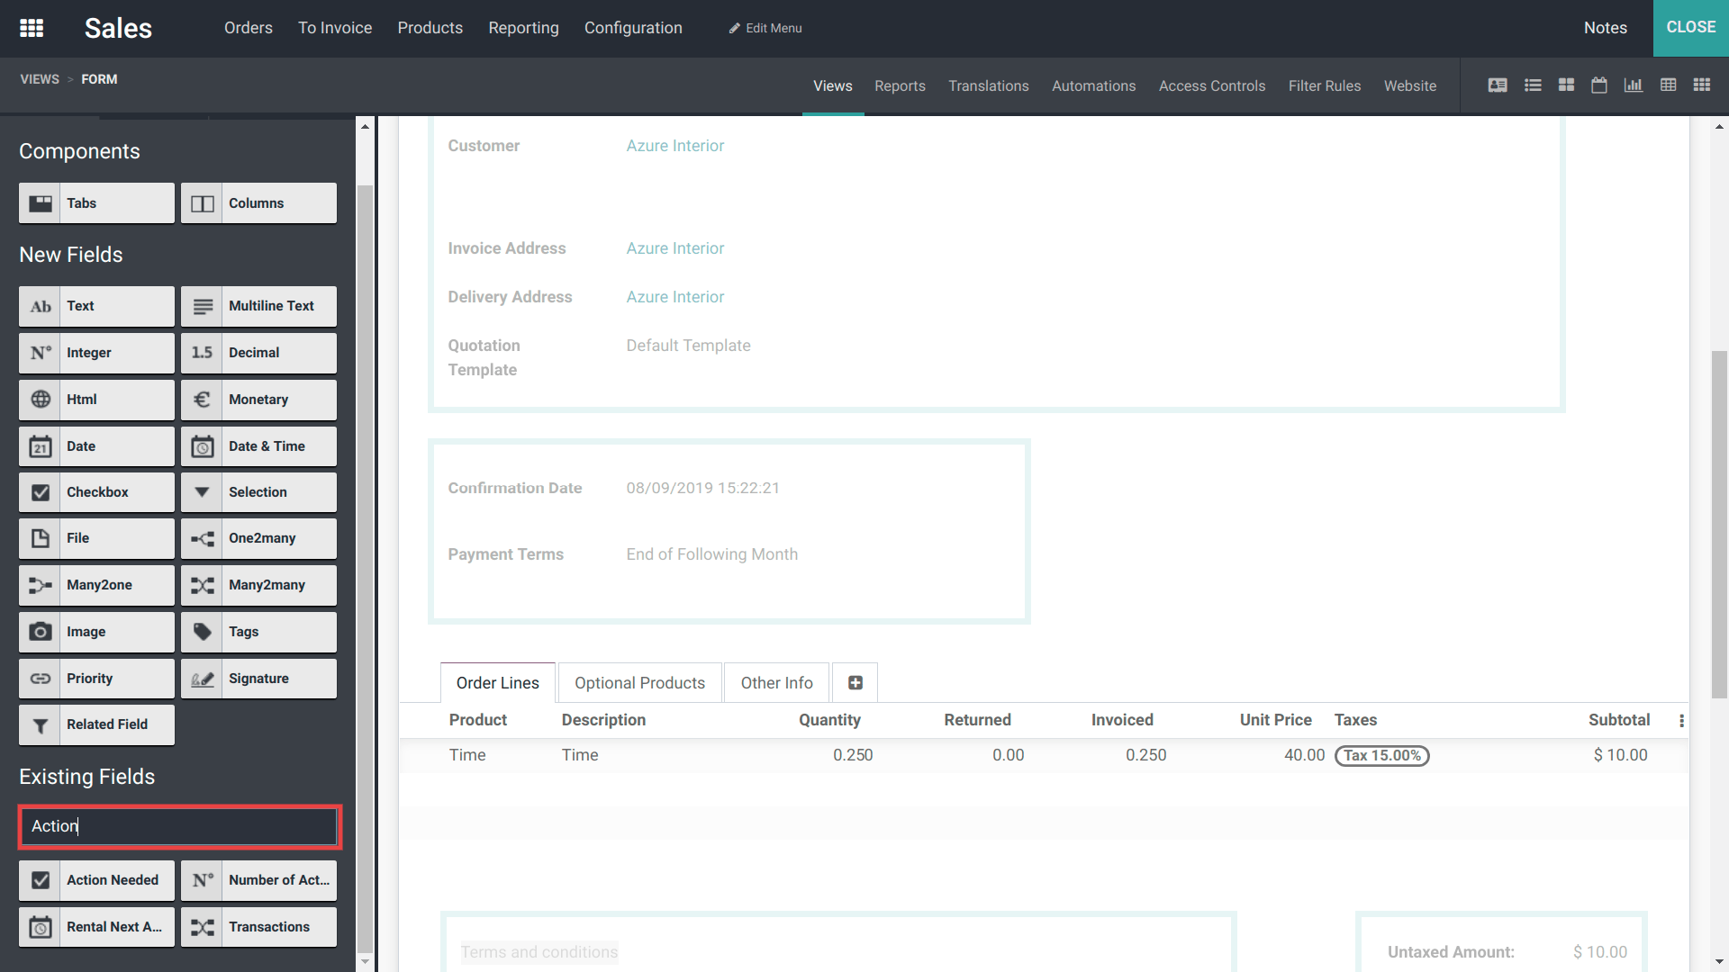Pick the Priority new field

coord(96,679)
